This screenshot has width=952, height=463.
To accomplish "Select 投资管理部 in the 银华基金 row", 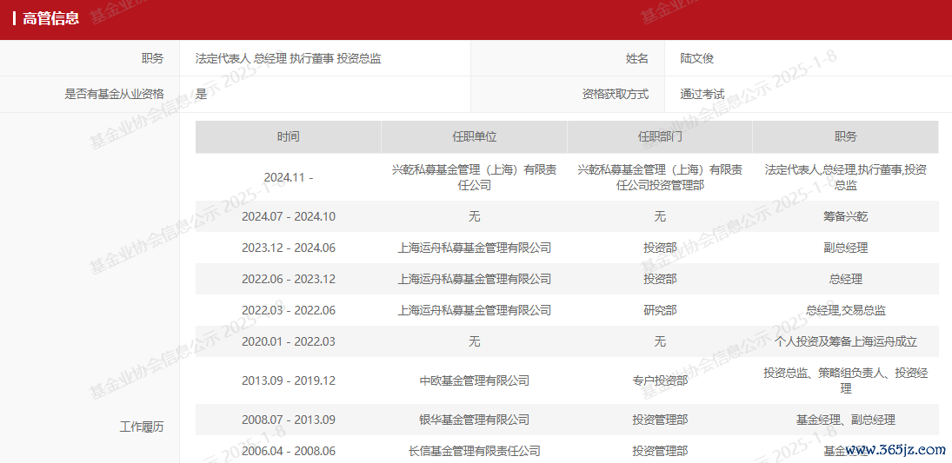I will pos(660,420).
